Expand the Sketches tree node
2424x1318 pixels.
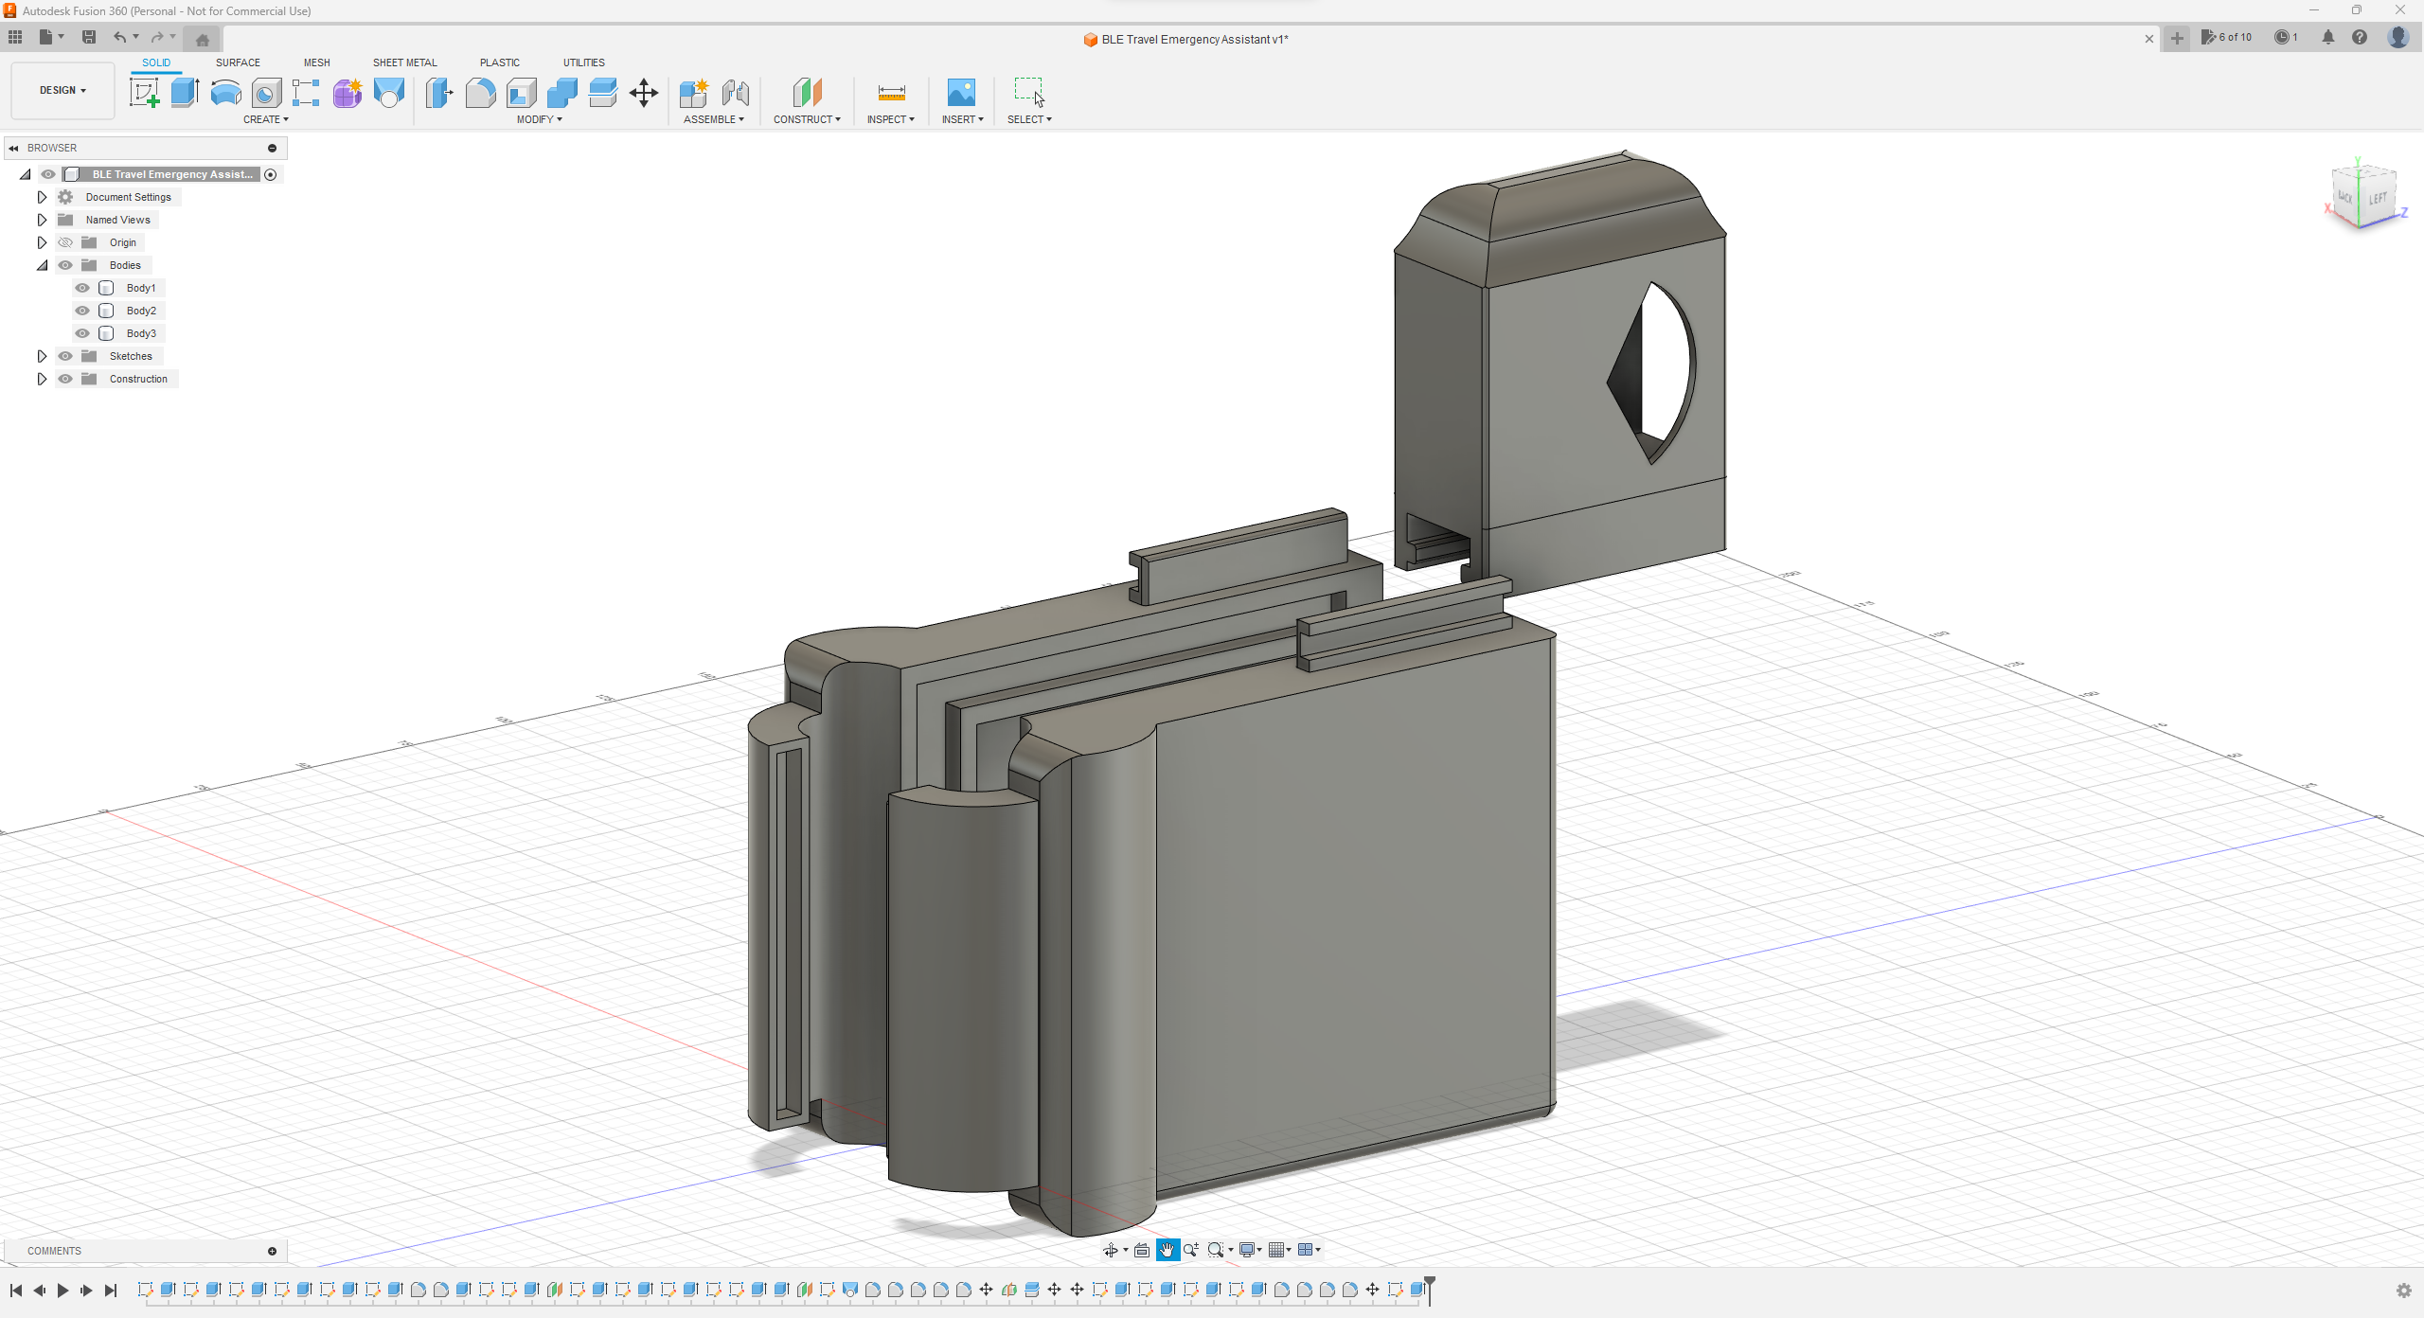click(x=41, y=355)
